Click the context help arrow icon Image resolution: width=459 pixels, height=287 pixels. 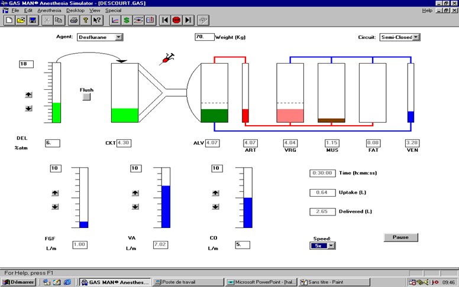click(97, 20)
